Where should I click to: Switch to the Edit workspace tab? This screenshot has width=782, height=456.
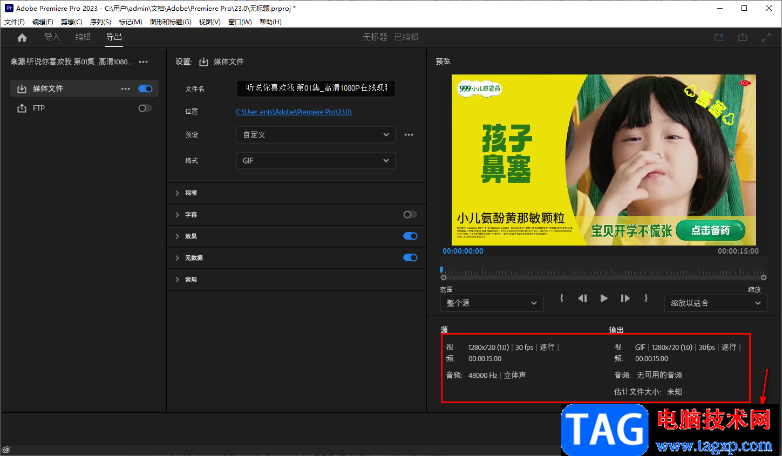(83, 37)
